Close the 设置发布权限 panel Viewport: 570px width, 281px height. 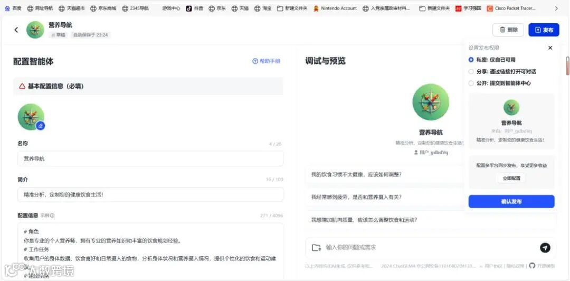tap(550, 48)
